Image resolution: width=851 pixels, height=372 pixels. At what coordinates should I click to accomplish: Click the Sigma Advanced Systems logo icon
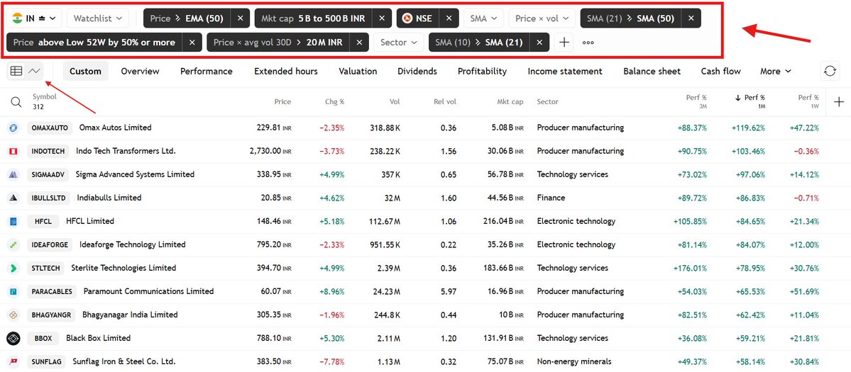click(13, 174)
